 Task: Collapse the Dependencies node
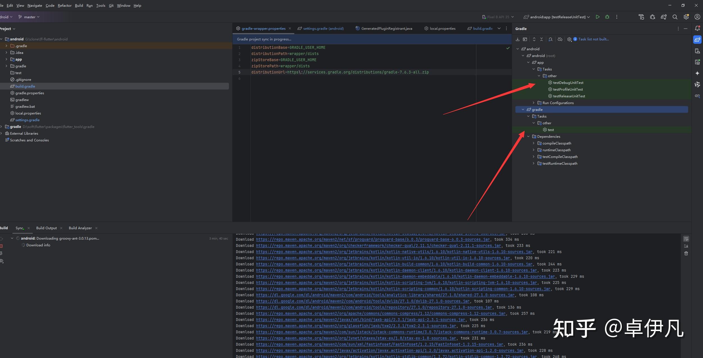[x=528, y=136]
